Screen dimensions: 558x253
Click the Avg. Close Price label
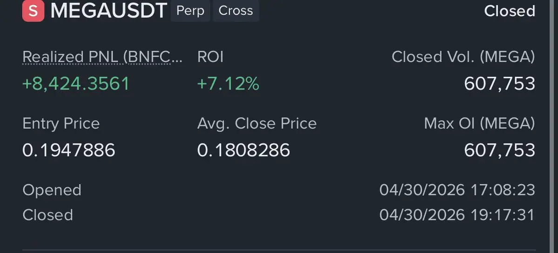point(257,124)
